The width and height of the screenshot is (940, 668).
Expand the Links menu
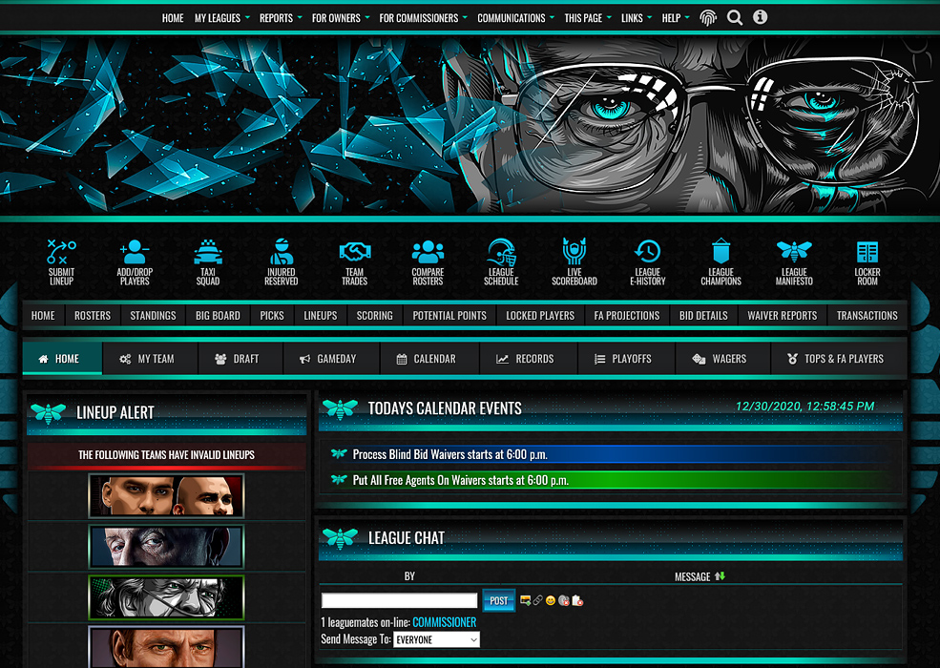[x=637, y=18]
